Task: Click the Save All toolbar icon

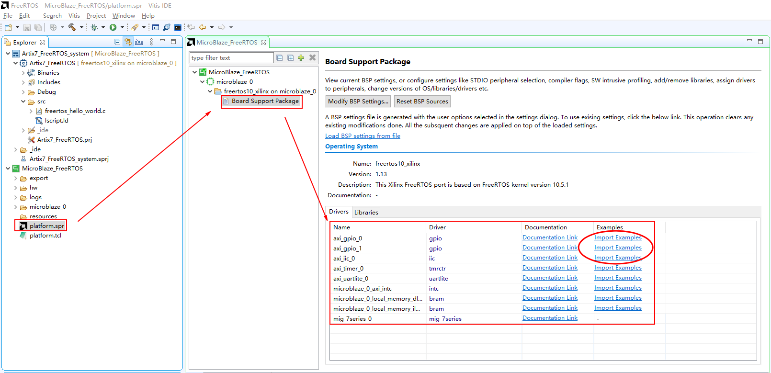Action: pyautogui.click(x=38, y=27)
